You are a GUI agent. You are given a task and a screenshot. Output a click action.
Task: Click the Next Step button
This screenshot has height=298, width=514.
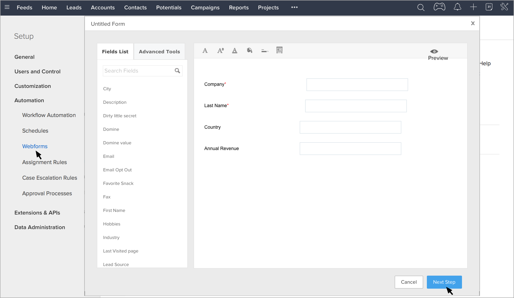click(x=444, y=282)
